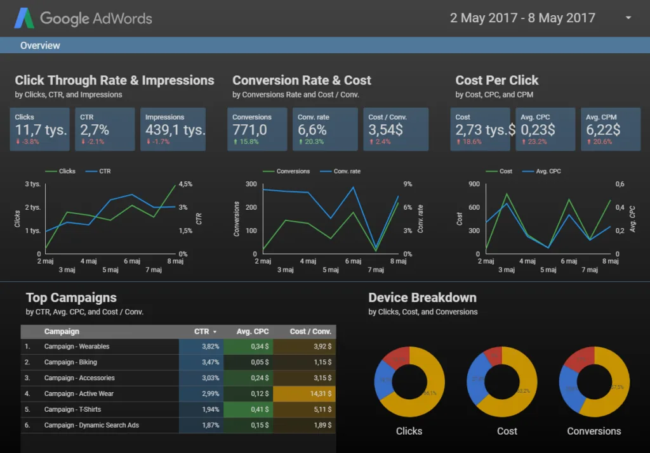Viewport: 650px width, 453px height.
Task: Click the CTR 2,7% scorecard
Action: 105,129
